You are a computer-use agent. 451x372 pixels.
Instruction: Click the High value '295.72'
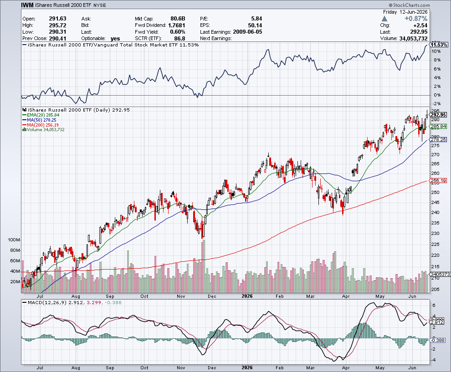point(57,25)
